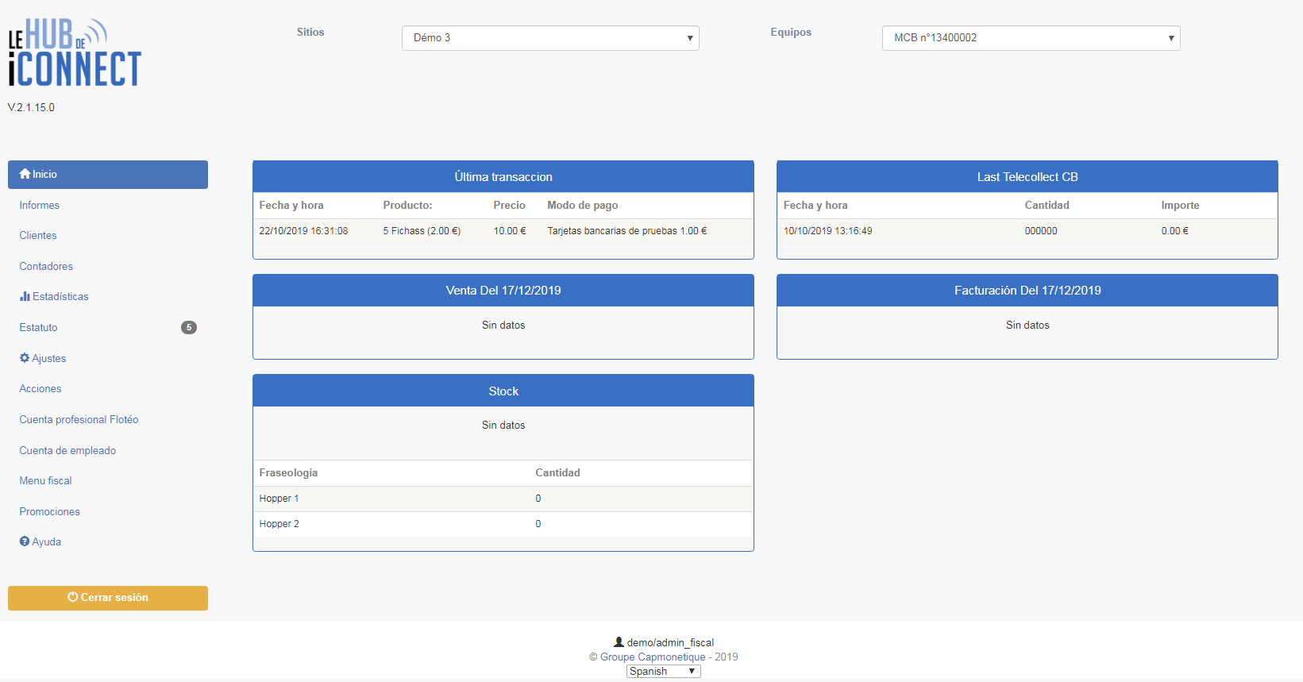Follow the Groupe Capmonetique link
1303x682 pixels.
pyautogui.click(x=653, y=657)
